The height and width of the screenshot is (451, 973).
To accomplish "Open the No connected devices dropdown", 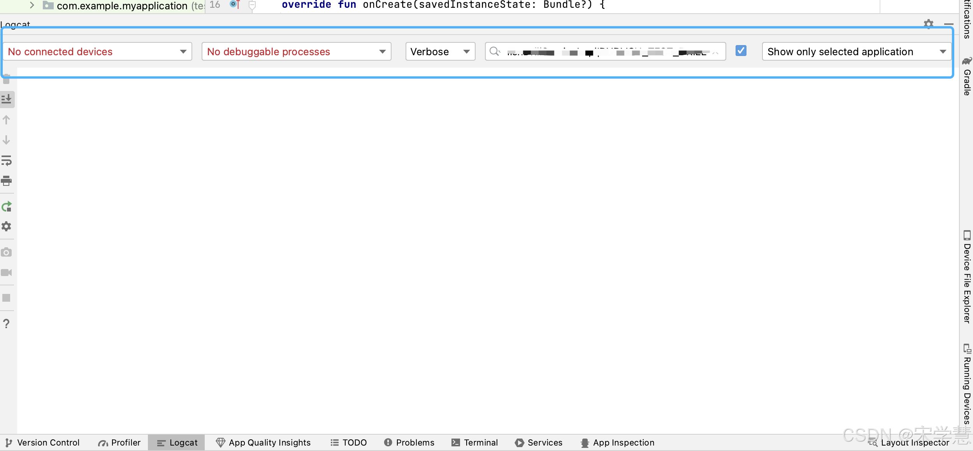I will point(97,51).
